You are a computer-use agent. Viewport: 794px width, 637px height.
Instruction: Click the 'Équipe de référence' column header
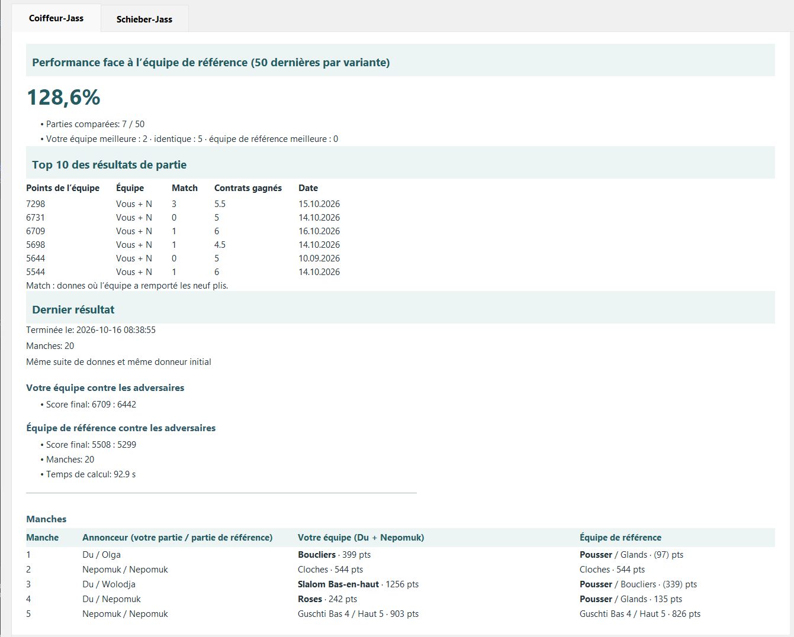tap(621, 538)
